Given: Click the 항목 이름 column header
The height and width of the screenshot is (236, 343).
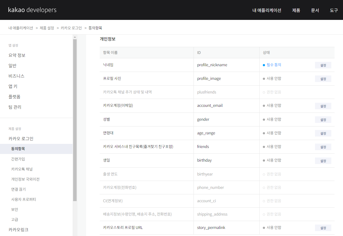Looking at the screenshot, I should pyautogui.click(x=110, y=53).
